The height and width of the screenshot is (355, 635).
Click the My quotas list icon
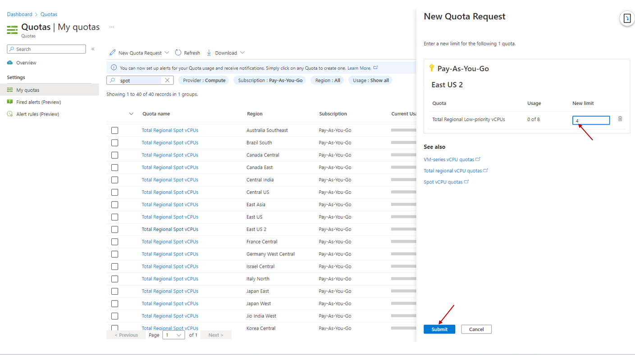click(10, 90)
